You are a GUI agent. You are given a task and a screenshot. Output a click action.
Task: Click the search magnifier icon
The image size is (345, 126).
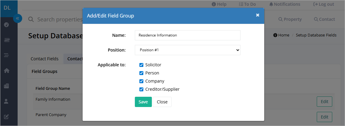[x=31, y=19]
